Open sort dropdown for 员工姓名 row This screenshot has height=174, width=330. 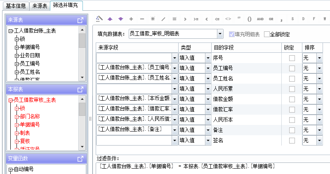point(319,78)
